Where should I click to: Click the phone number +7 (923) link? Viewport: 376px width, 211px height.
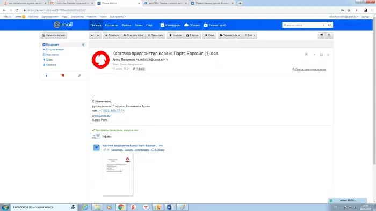pos(112,111)
